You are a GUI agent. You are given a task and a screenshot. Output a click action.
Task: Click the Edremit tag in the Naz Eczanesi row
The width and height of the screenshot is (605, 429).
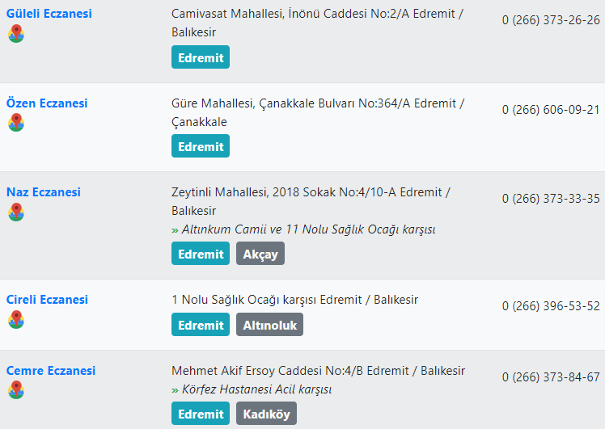(x=201, y=254)
